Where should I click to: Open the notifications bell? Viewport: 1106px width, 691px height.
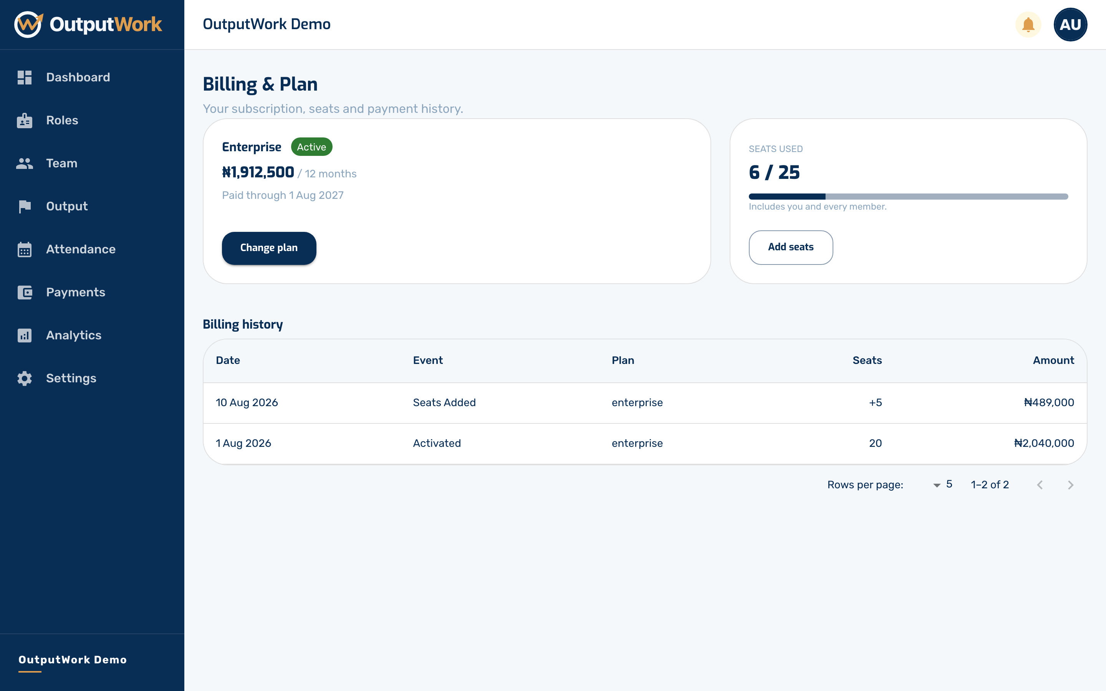(x=1028, y=25)
